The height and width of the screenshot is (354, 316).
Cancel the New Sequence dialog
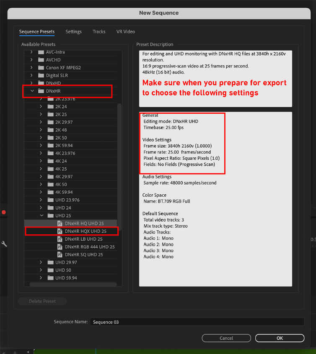click(226, 338)
